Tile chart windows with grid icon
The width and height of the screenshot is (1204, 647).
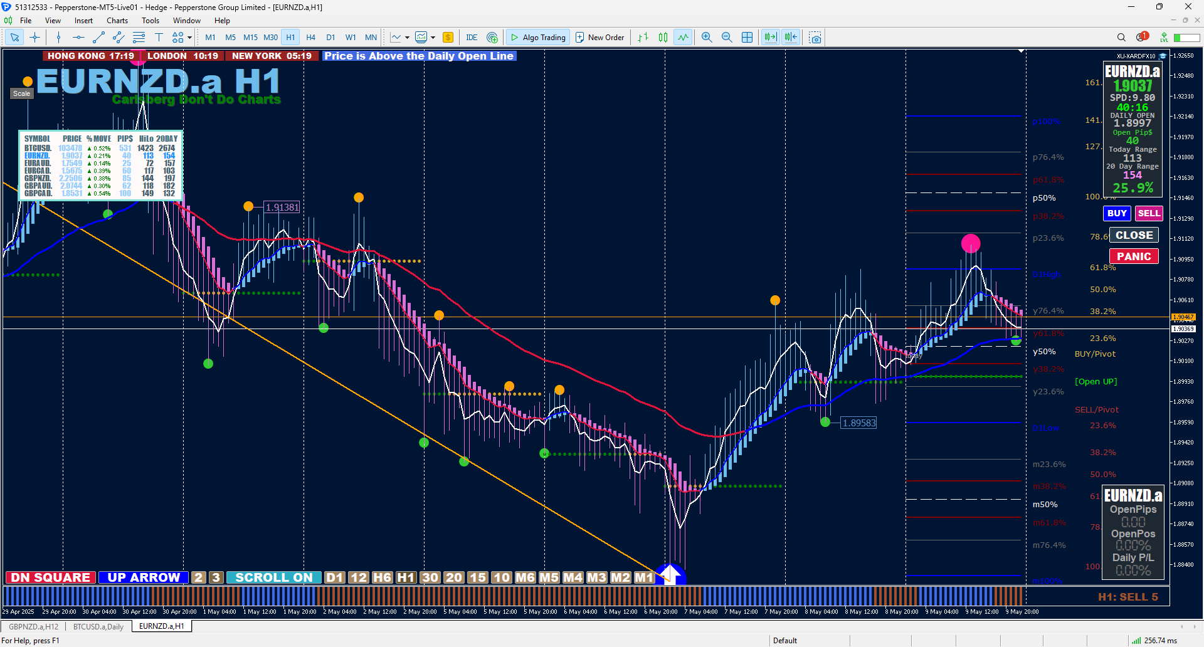pyautogui.click(x=747, y=38)
